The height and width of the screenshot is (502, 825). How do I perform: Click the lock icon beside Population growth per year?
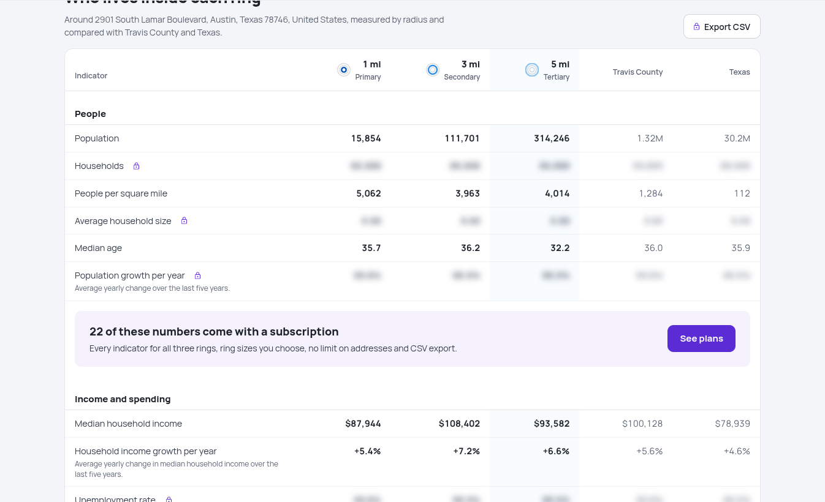click(x=197, y=275)
